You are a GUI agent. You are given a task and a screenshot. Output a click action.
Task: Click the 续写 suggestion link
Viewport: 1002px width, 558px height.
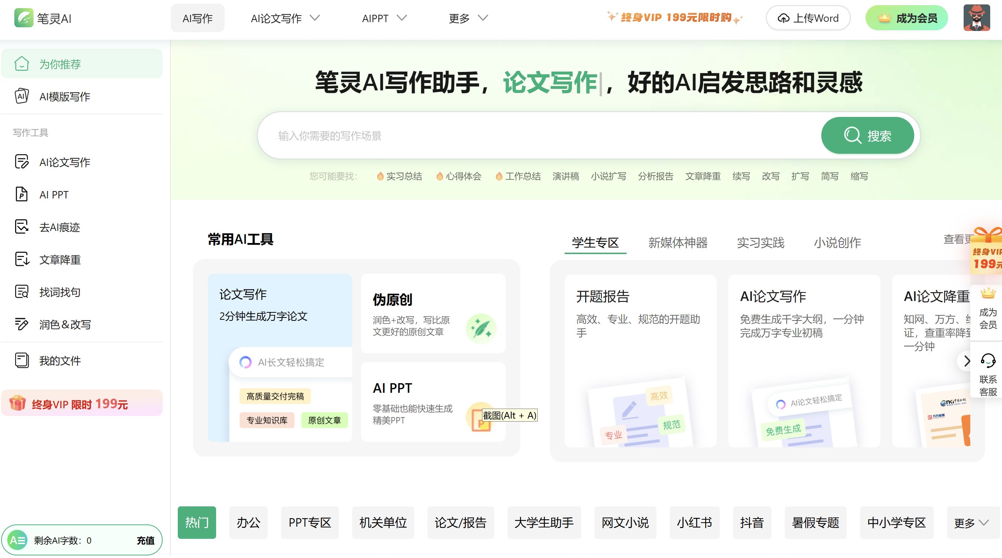click(x=741, y=176)
